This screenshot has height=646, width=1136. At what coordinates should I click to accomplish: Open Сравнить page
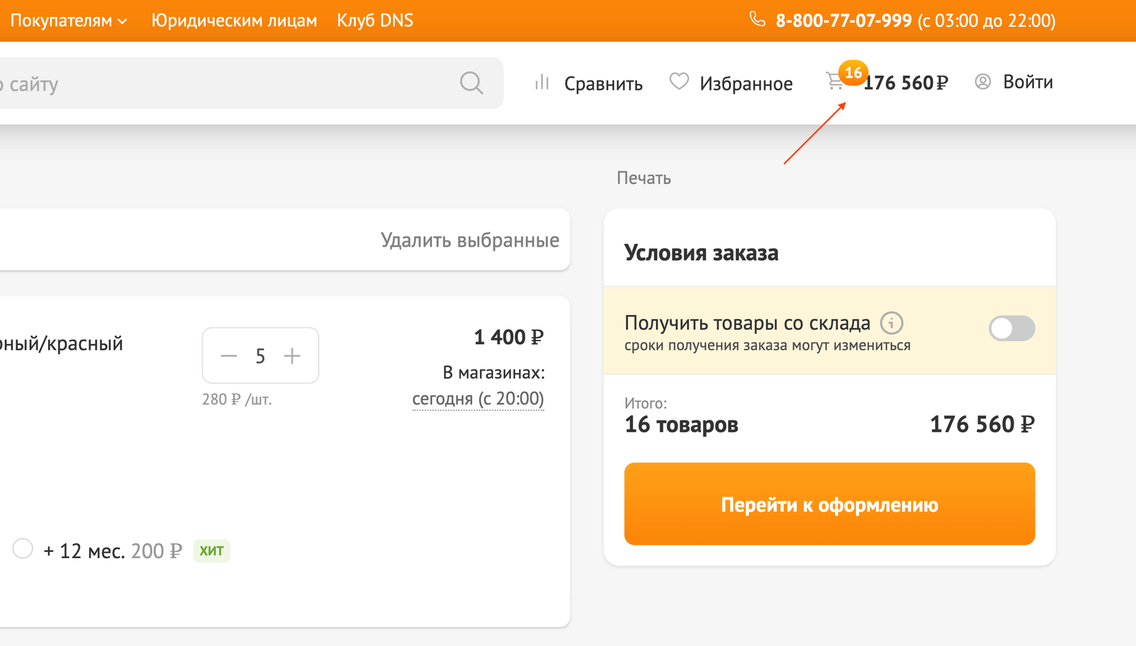[x=603, y=84]
